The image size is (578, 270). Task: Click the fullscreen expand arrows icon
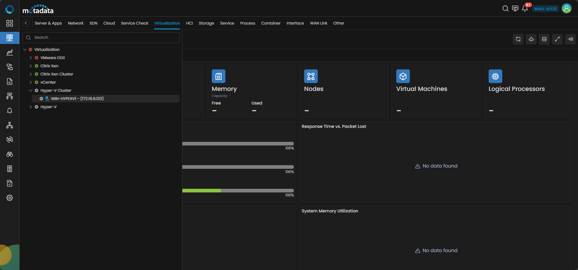coord(557,39)
